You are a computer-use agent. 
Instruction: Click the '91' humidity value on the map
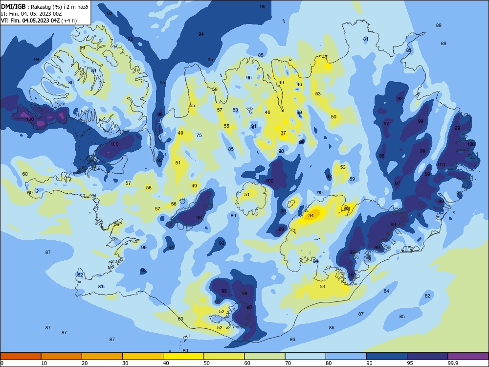click(x=253, y=126)
